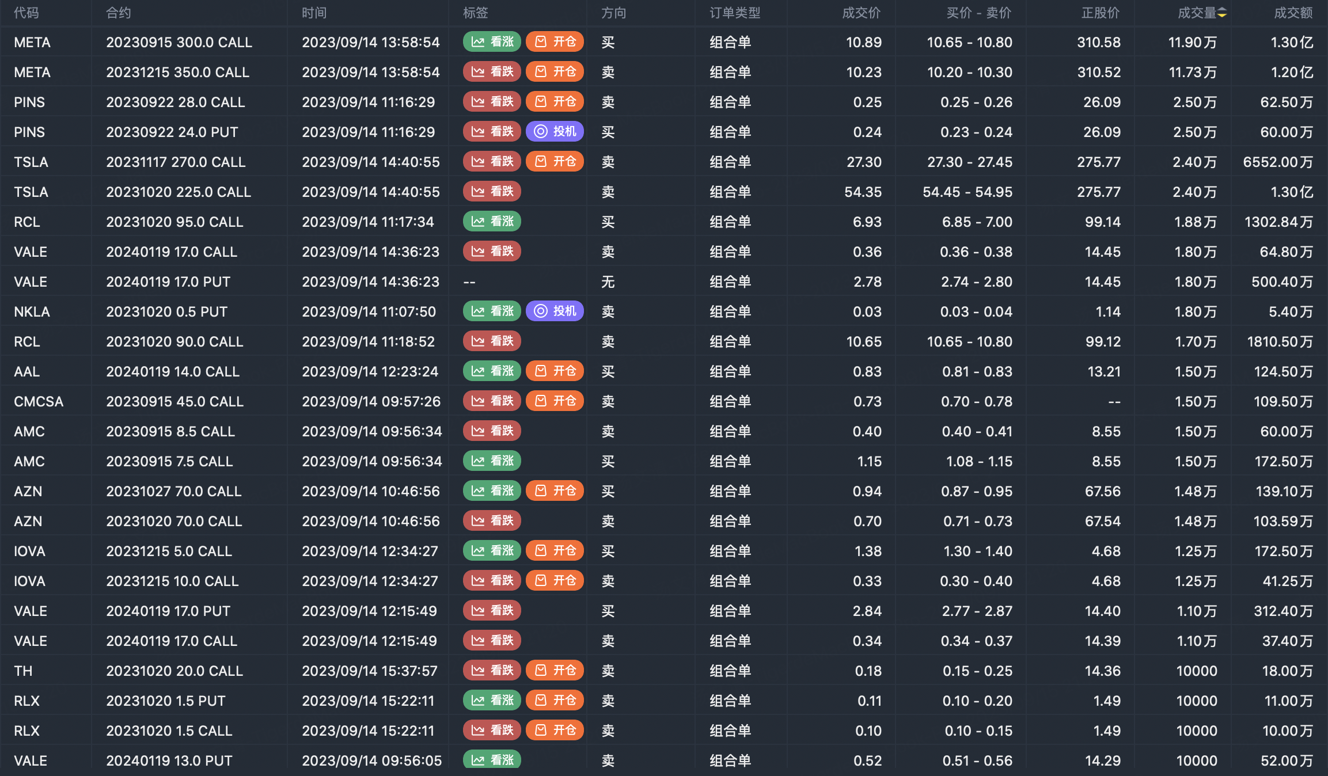Click 投机 tag on NKLA 0.5 PUT row
Image resolution: width=1328 pixels, height=776 pixels.
[x=555, y=311]
